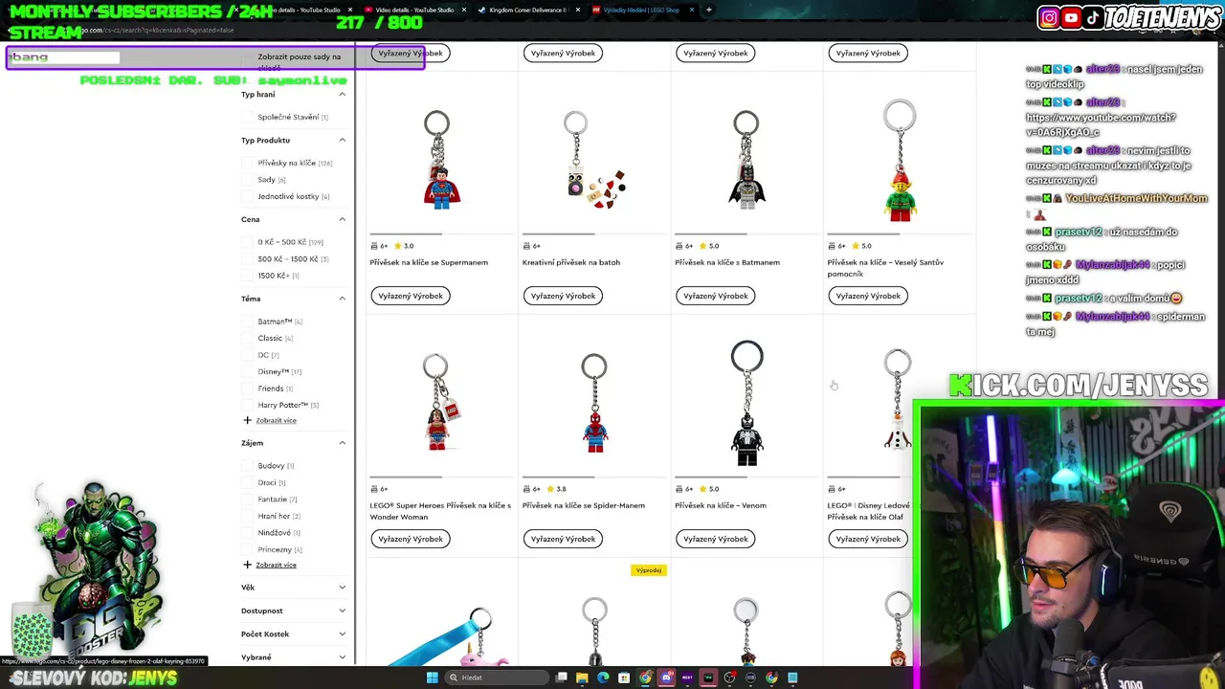The height and width of the screenshot is (689, 1225).
Task: Check the Společné Stavění filter
Action: (x=248, y=117)
